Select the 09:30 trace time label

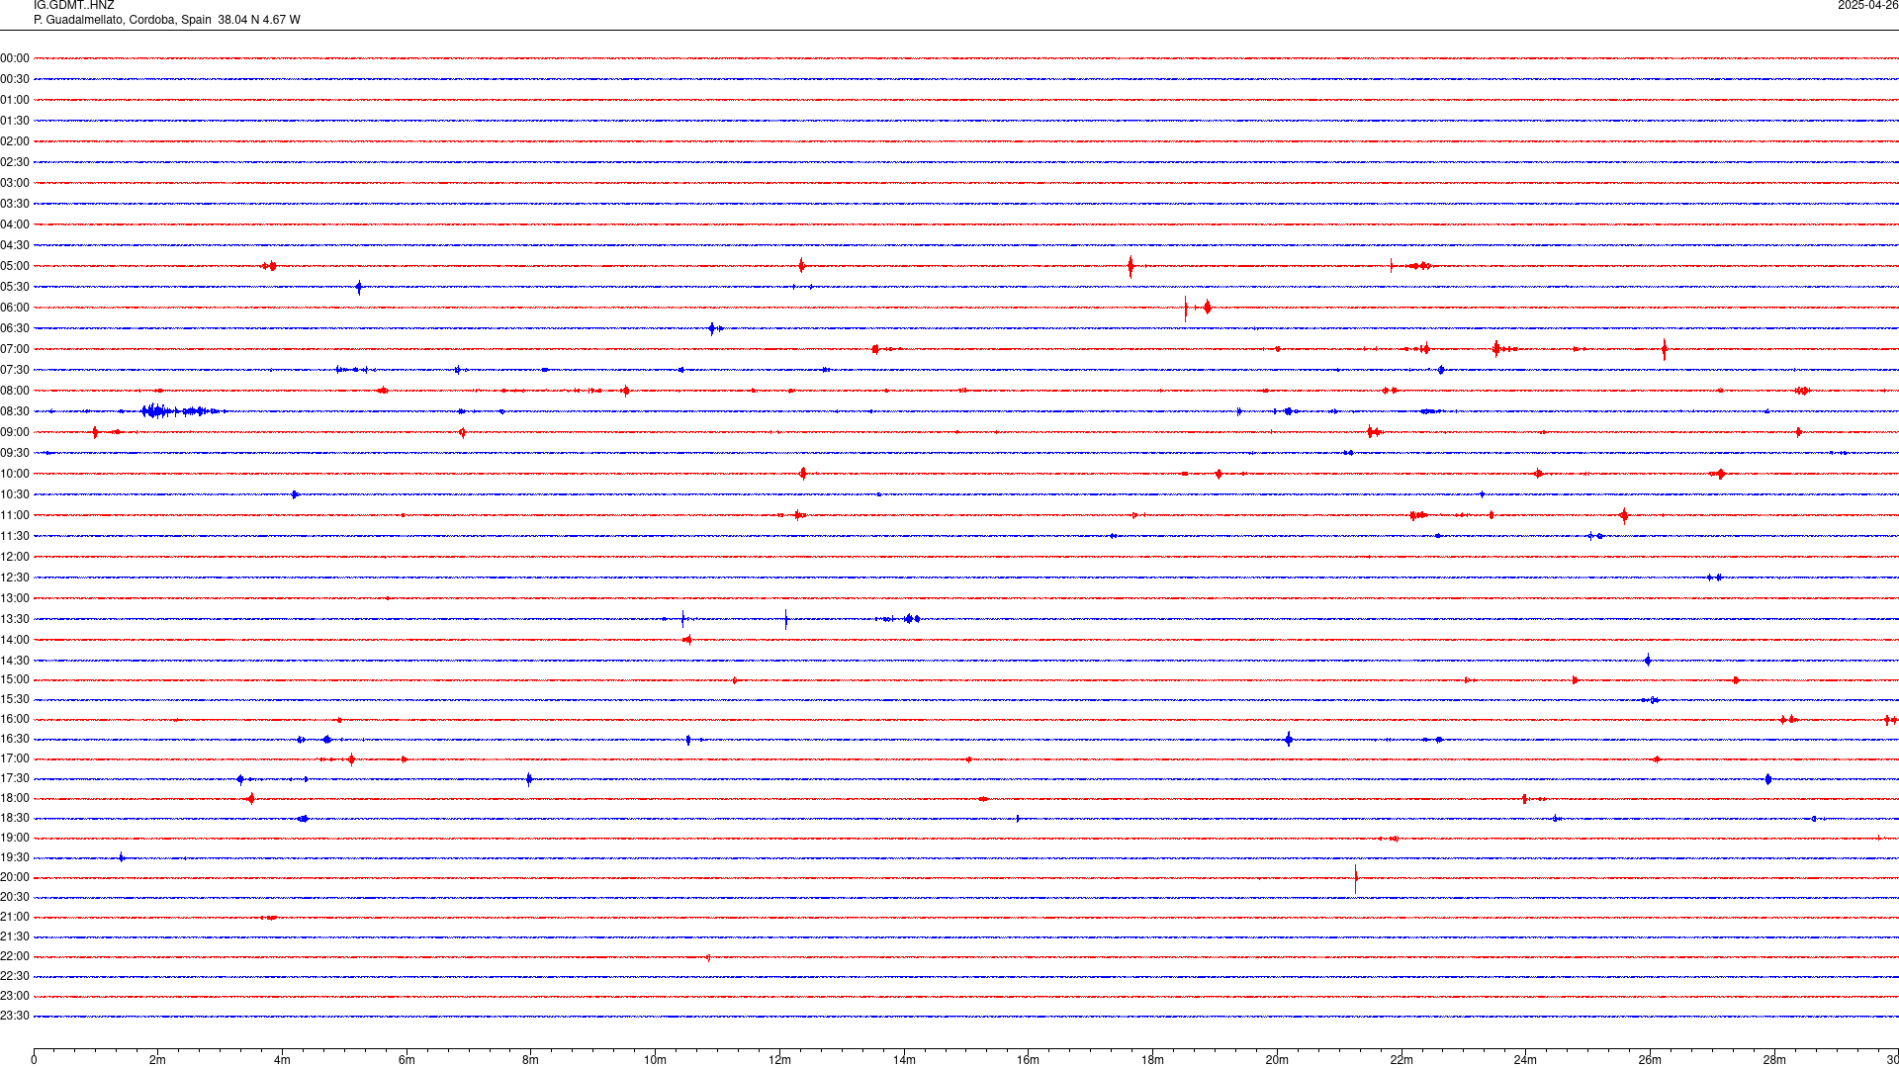[15, 453]
